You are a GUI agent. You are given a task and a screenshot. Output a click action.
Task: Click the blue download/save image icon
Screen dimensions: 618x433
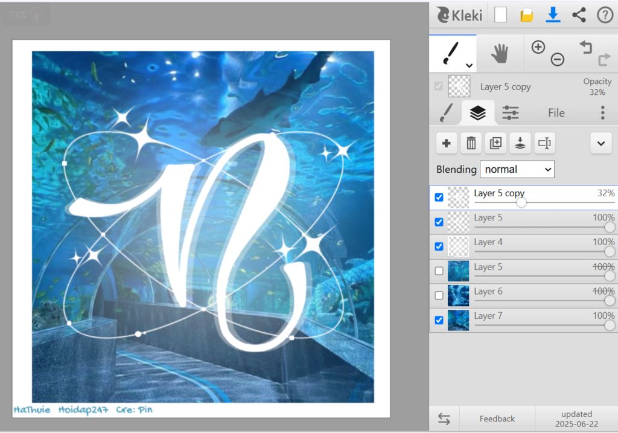click(553, 15)
